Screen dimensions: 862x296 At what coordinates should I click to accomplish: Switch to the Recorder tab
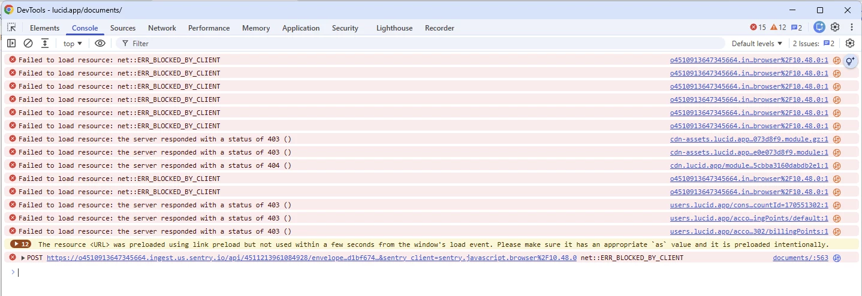(439, 28)
